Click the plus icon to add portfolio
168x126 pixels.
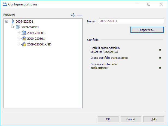click(73, 15)
